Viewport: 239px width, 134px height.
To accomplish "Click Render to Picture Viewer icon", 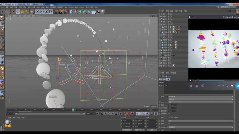I will tap(61, 12).
